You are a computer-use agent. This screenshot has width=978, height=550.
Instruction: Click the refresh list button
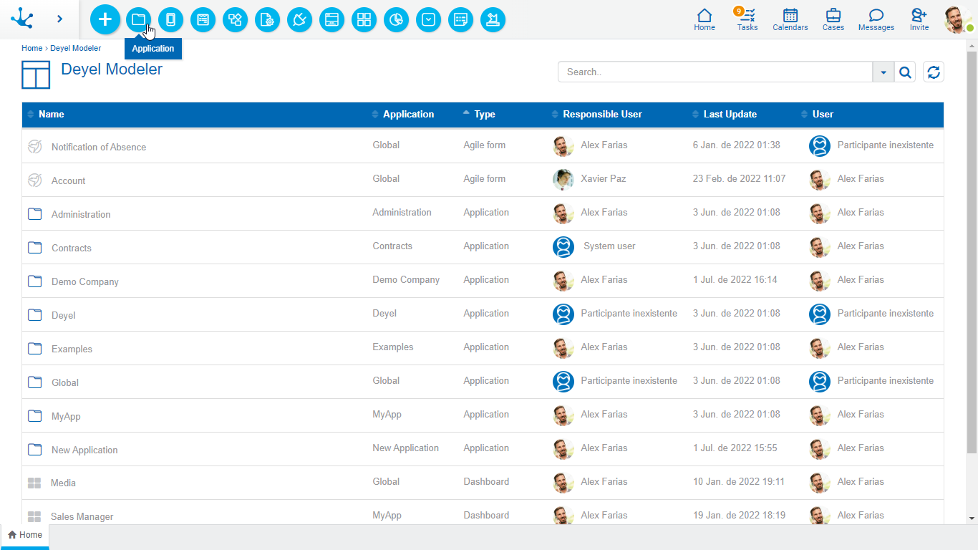(x=934, y=72)
